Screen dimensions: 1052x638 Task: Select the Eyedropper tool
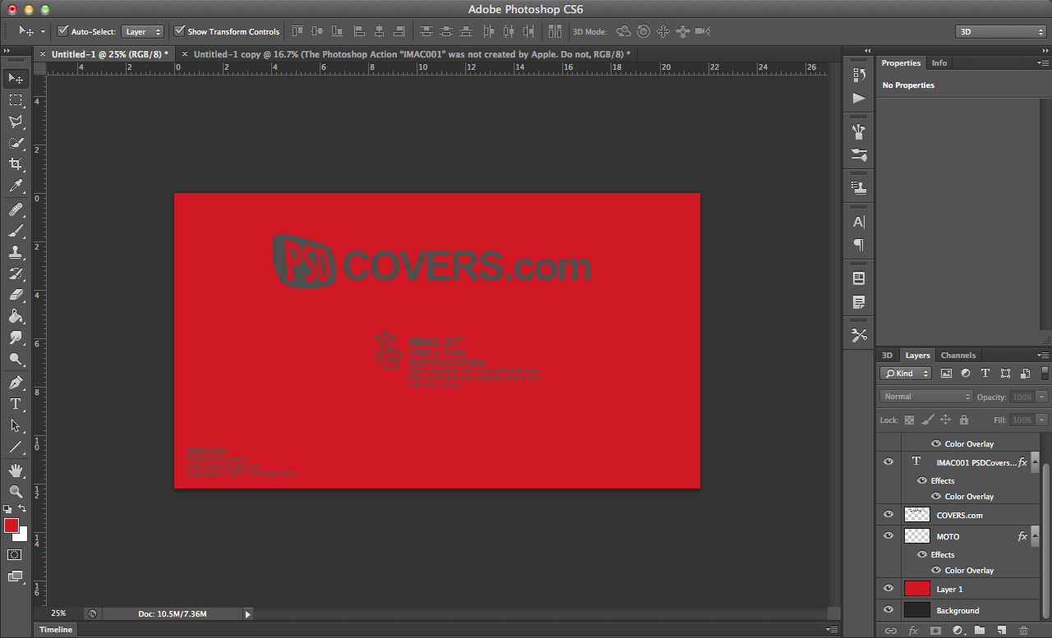[x=16, y=186]
